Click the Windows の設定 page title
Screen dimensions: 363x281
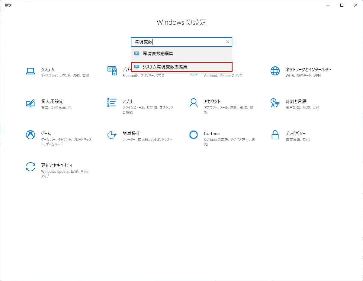click(x=181, y=22)
